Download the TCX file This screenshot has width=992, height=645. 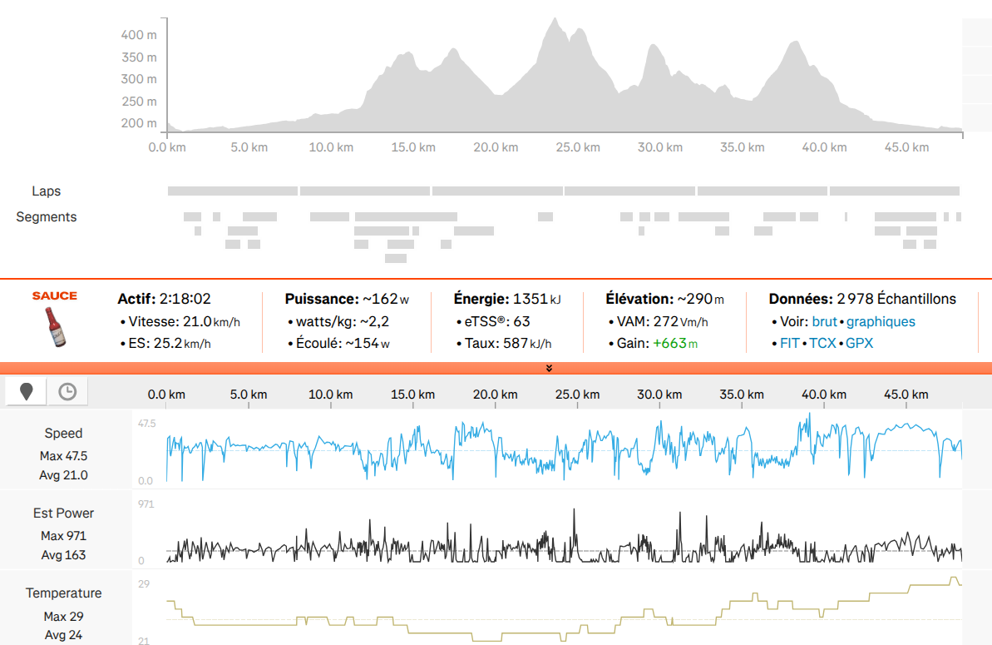click(x=822, y=343)
